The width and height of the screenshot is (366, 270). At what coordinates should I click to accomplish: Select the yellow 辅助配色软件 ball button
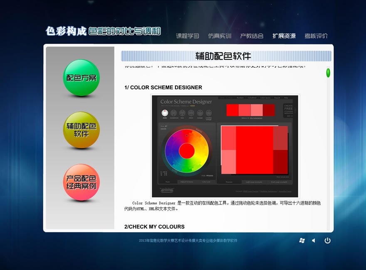tap(81, 130)
